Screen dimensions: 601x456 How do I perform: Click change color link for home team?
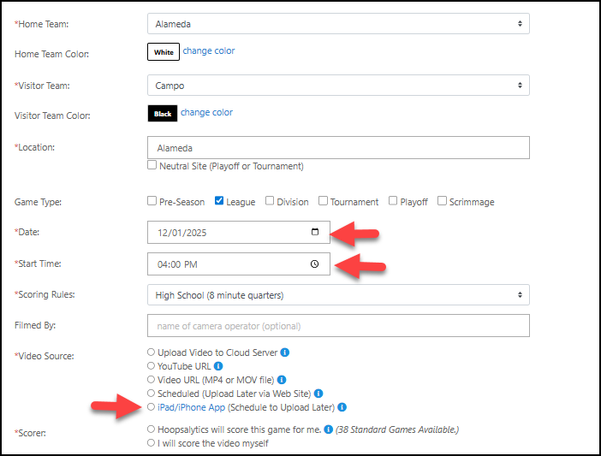tap(209, 51)
